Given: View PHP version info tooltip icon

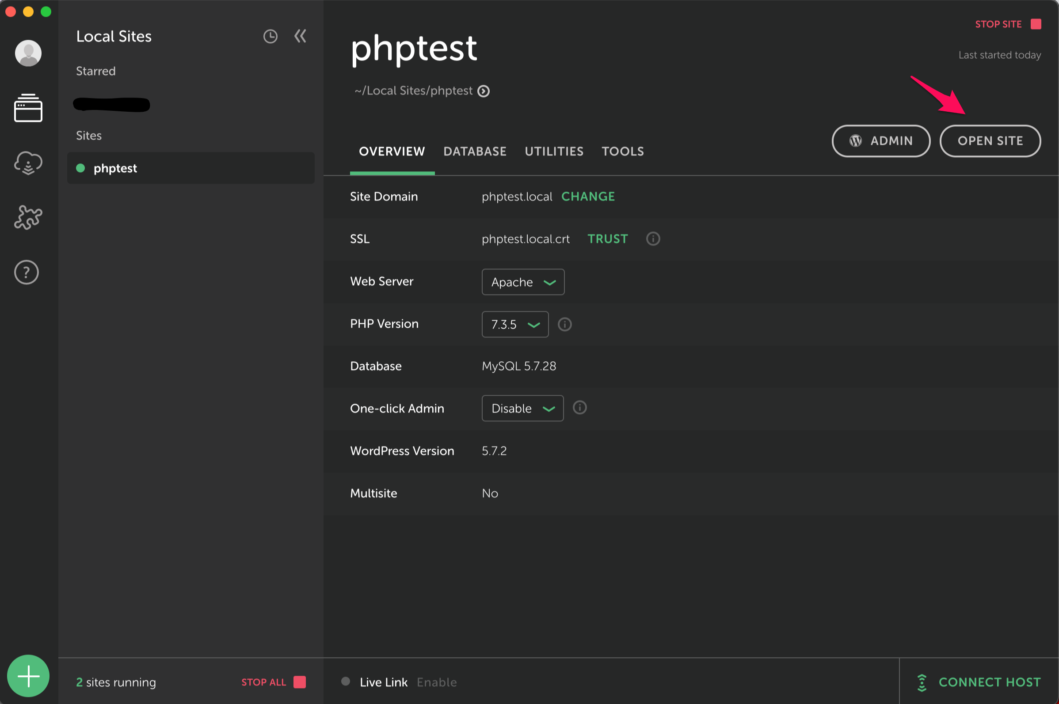Looking at the screenshot, I should click(x=565, y=324).
